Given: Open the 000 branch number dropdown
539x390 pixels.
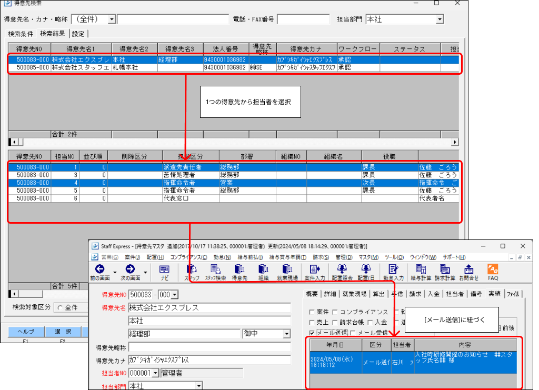Looking at the screenshot, I should [175, 295].
